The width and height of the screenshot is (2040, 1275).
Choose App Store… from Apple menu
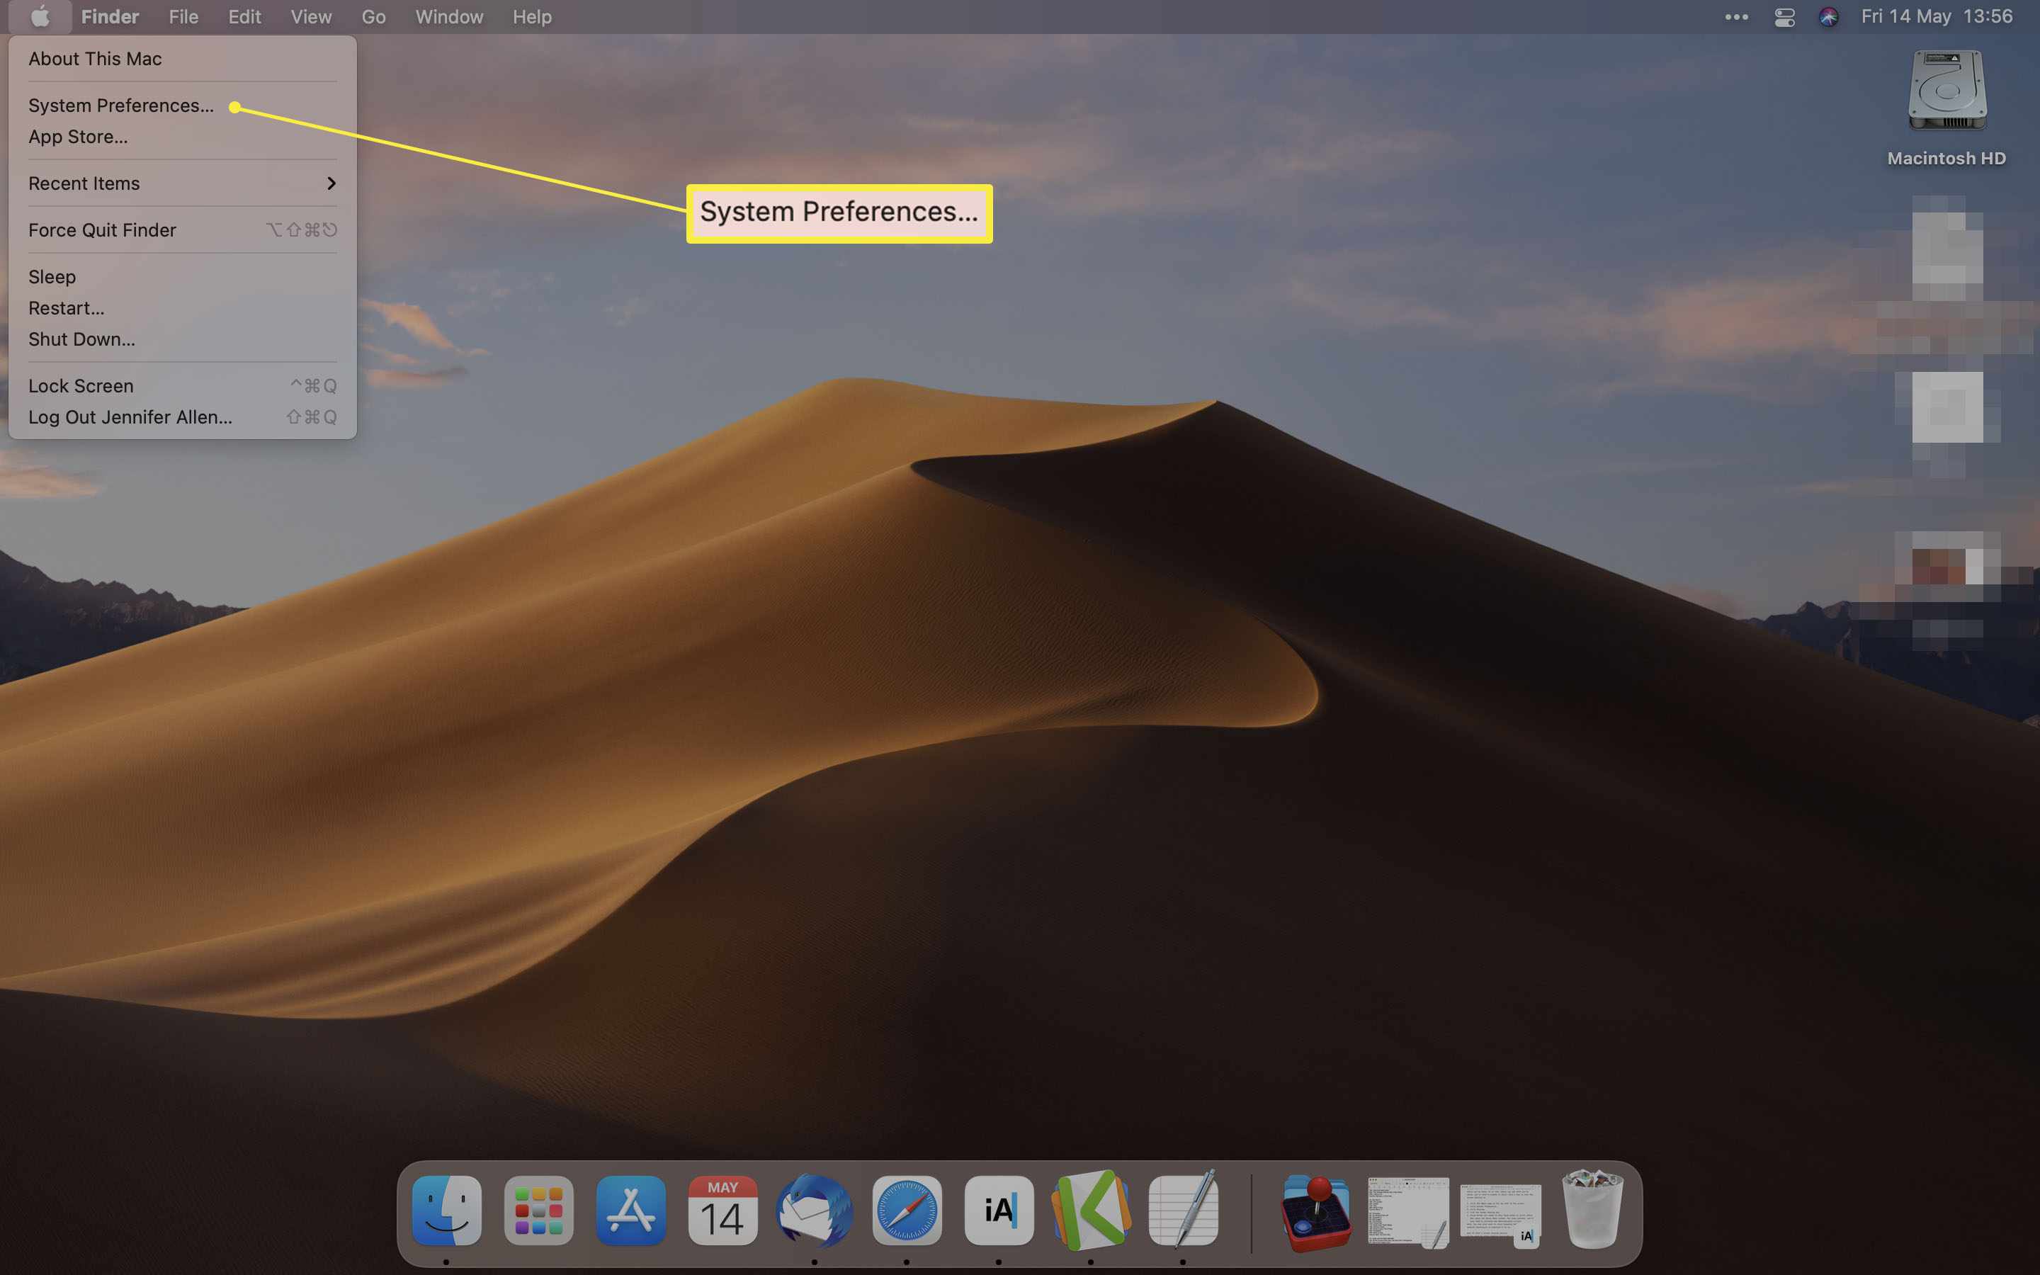click(182, 137)
